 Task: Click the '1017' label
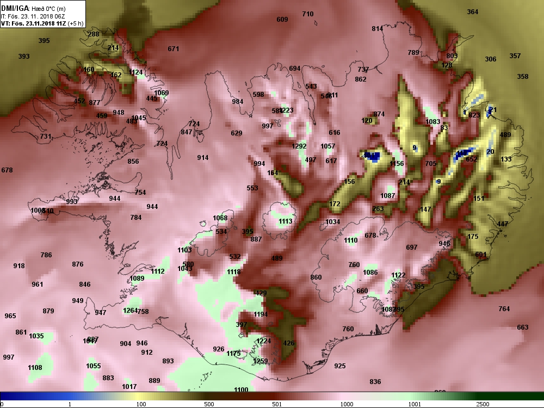click(x=129, y=386)
